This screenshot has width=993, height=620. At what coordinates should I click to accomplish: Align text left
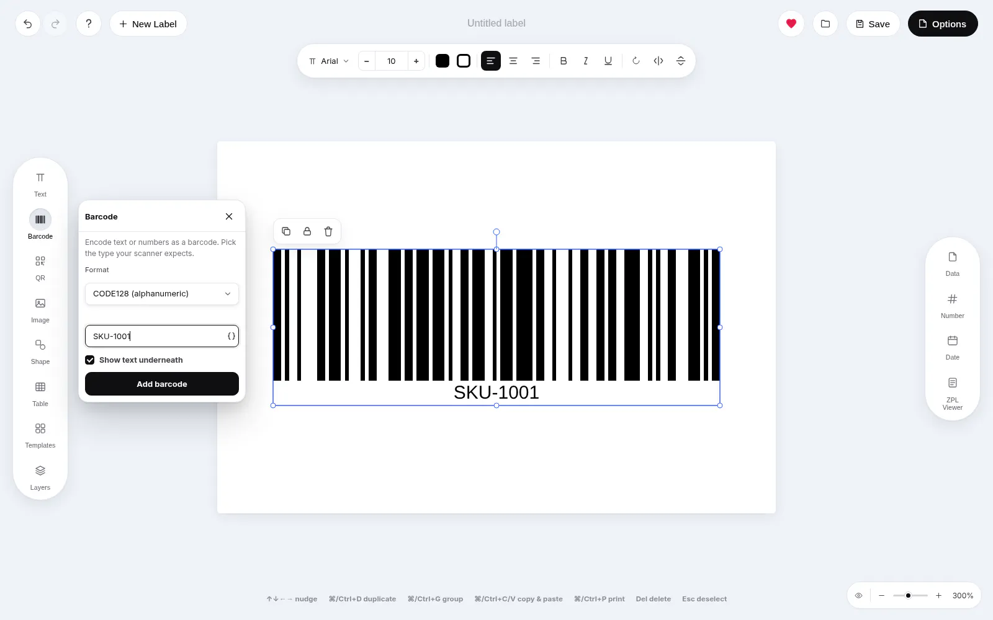pyautogui.click(x=491, y=61)
